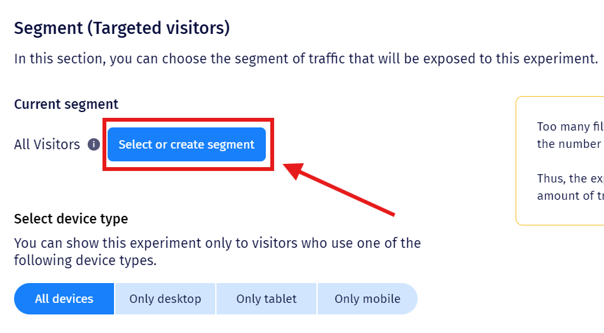This screenshot has width=604, height=333.
Task: Click the Current segment label
Action: pyautogui.click(x=66, y=104)
